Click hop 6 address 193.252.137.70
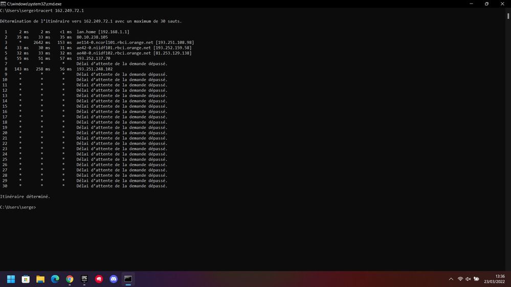The image size is (511, 287). tap(93, 59)
